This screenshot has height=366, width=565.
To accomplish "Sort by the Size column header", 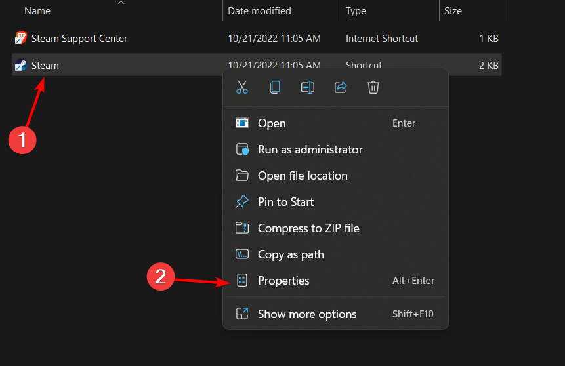I will [x=453, y=11].
